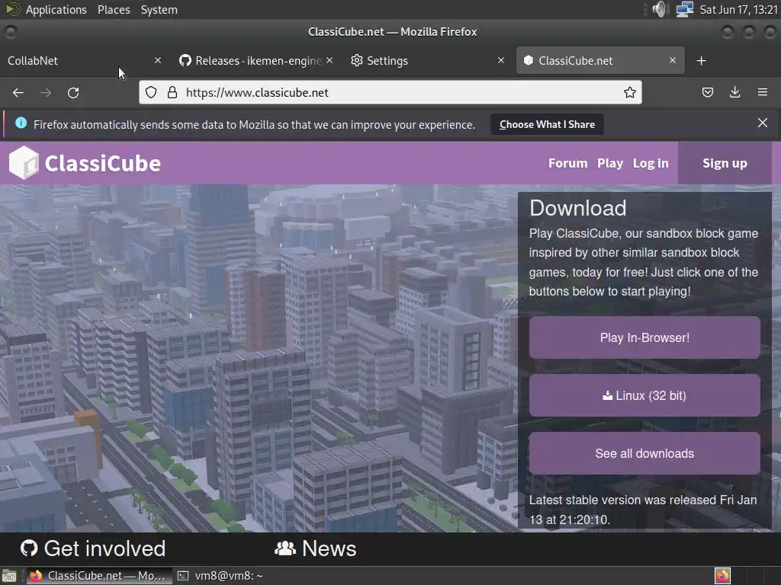Open the Save to Pocket icon
781x585 pixels.
(x=707, y=92)
